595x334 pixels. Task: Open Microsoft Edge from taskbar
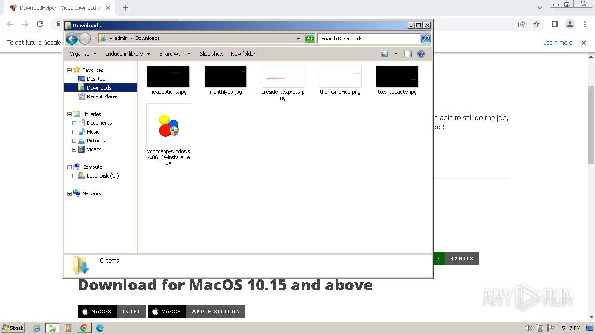[x=99, y=328]
